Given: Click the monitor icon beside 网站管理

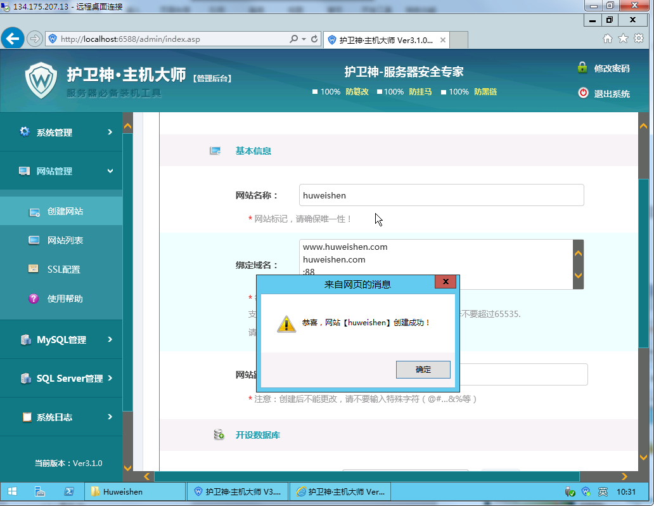Looking at the screenshot, I should 24,171.
